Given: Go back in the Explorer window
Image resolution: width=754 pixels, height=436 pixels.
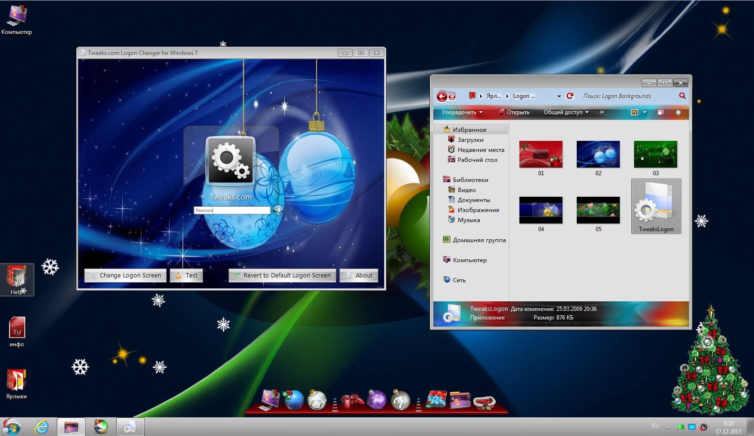Looking at the screenshot, I should click(x=442, y=96).
